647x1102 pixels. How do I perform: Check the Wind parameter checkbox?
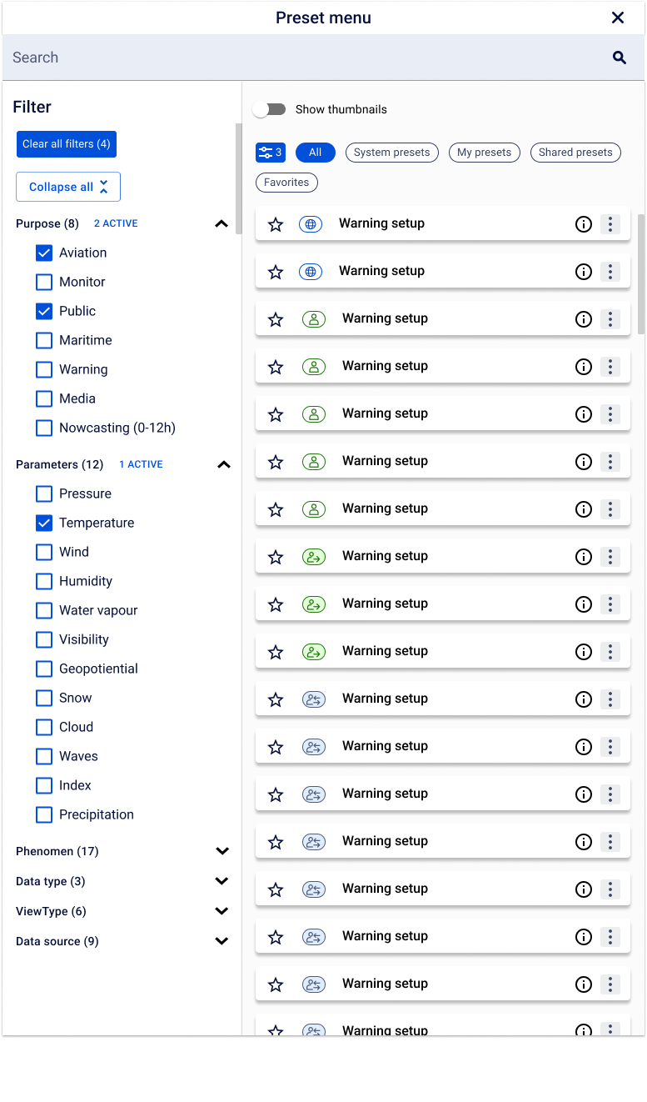click(x=44, y=552)
